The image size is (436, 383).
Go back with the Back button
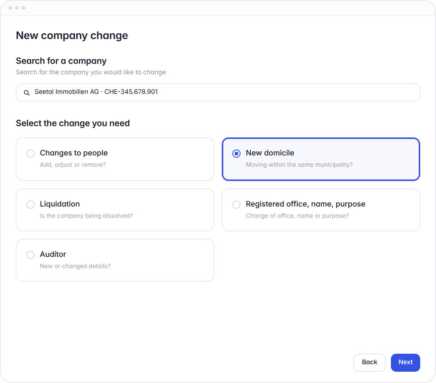[369, 362]
